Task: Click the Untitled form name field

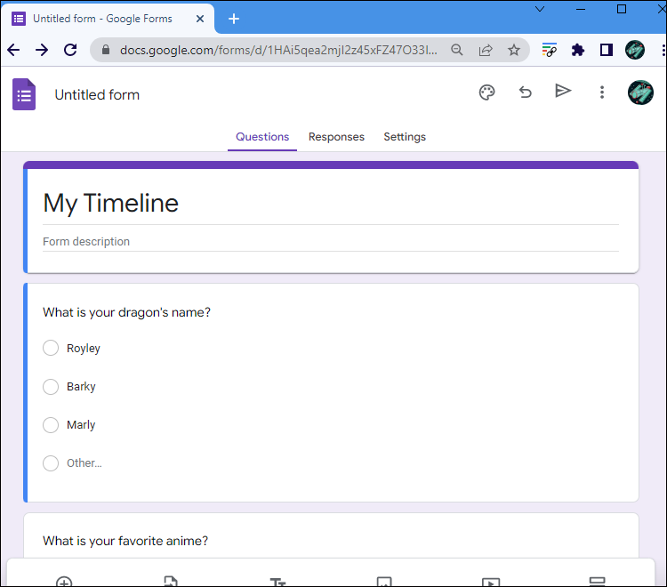Action: 97,95
